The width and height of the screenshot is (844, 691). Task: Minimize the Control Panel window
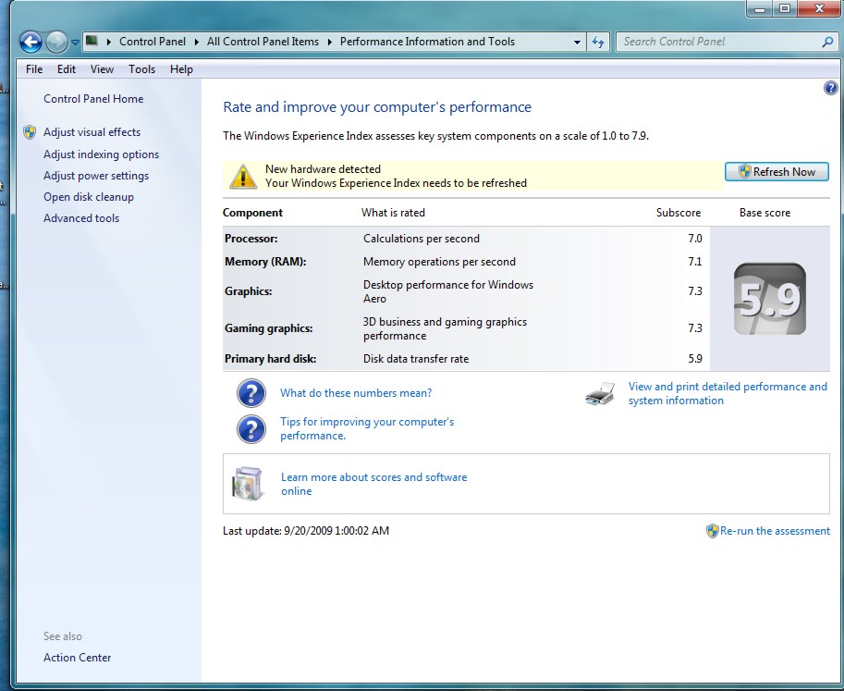point(760,8)
